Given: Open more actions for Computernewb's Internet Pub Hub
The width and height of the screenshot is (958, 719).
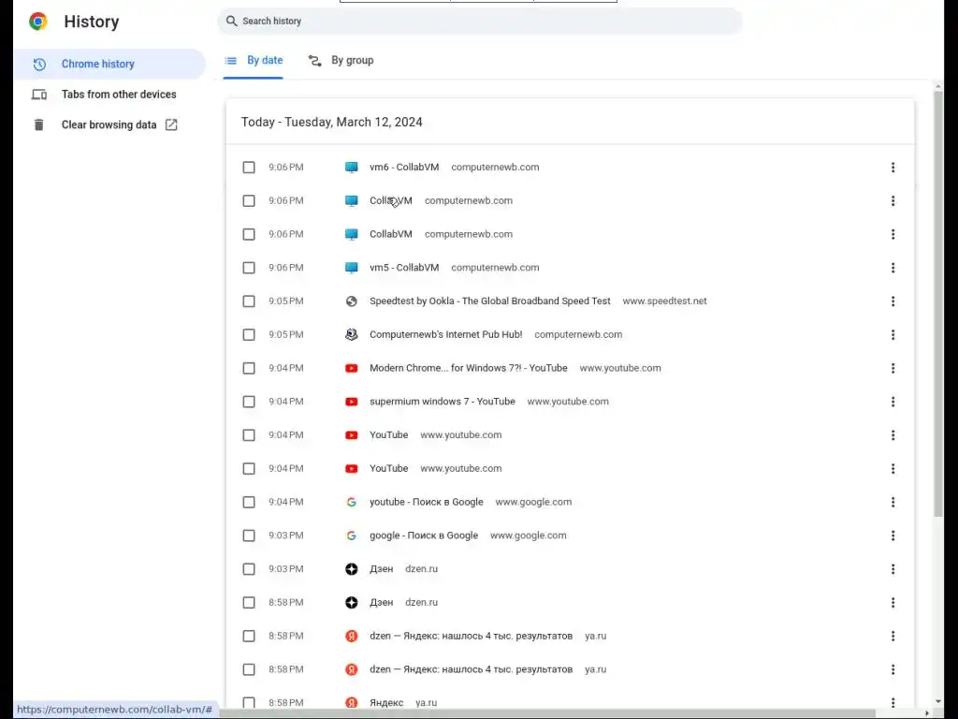Looking at the screenshot, I should [x=893, y=335].
